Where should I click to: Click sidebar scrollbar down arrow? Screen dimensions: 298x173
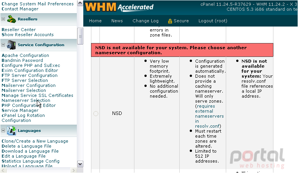coord(80,164)
